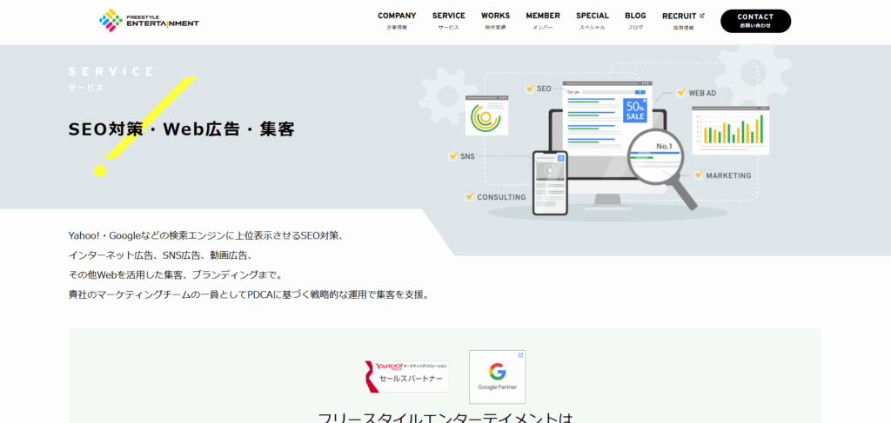Click the magnifying glass showing No.1

tap(655, 156)
